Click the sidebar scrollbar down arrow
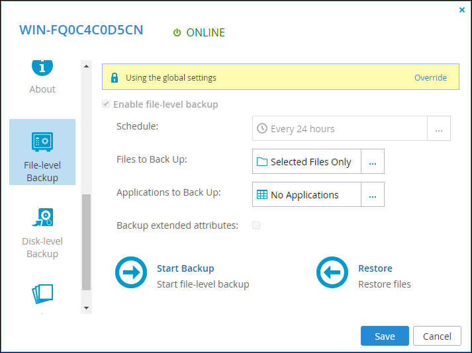 [x=87, y=308]
